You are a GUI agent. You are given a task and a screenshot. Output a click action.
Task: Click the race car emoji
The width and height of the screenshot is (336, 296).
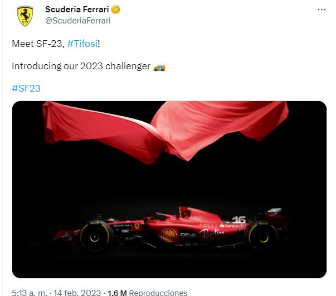[159, 66]
